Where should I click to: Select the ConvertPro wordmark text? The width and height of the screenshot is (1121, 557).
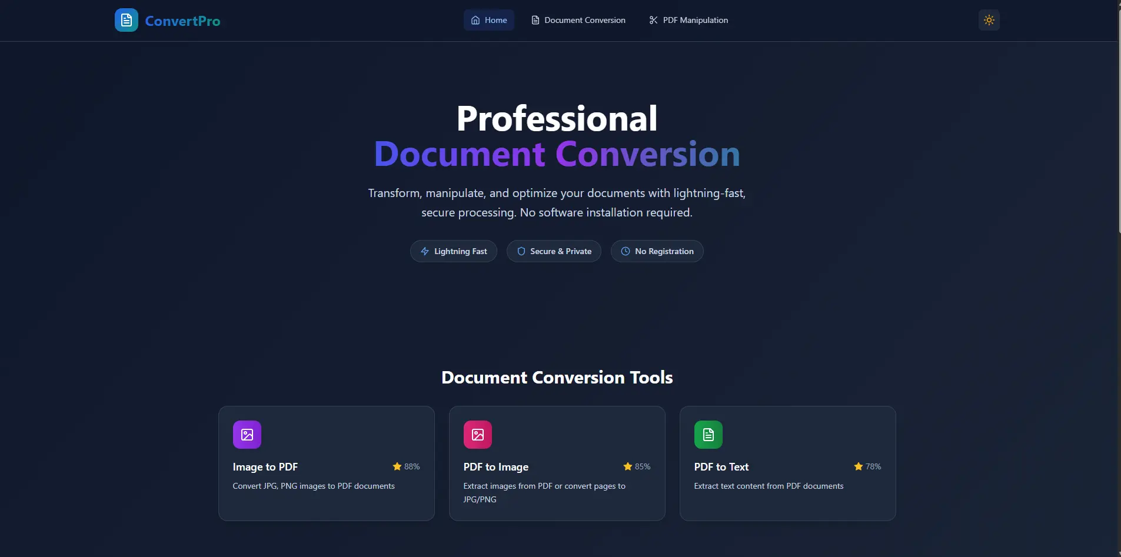[x=183, y=20]
